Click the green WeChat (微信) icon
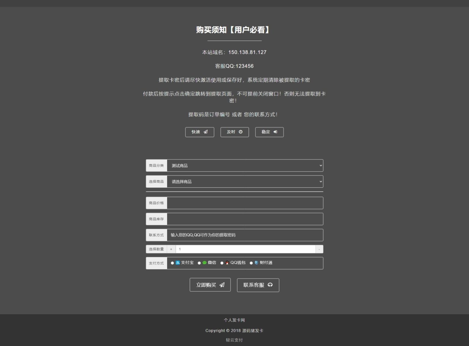 pos(205,263)
